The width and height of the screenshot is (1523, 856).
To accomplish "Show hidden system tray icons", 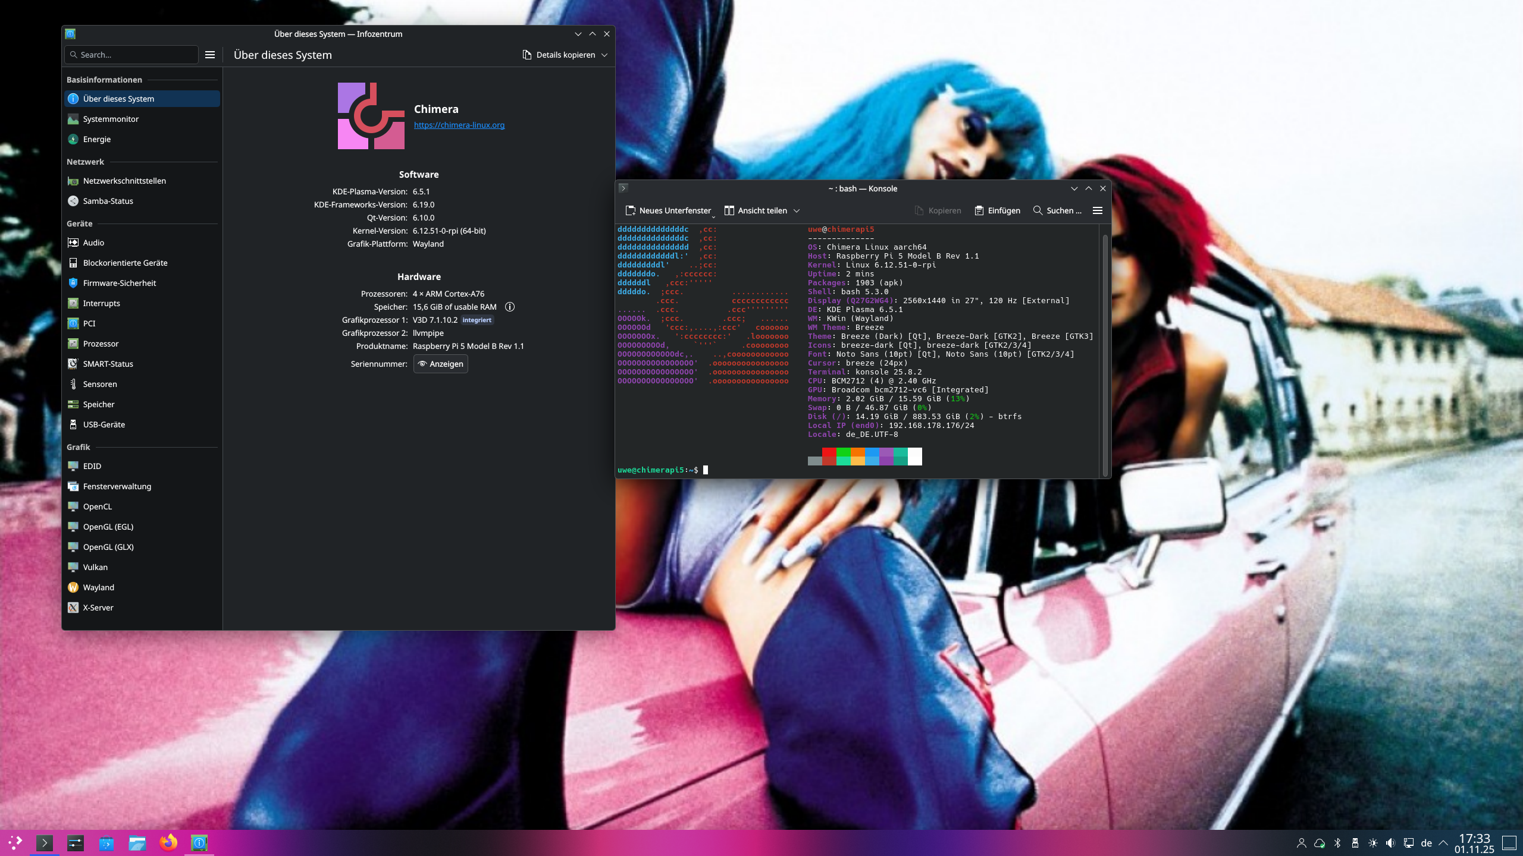I will click(1443, 843).
